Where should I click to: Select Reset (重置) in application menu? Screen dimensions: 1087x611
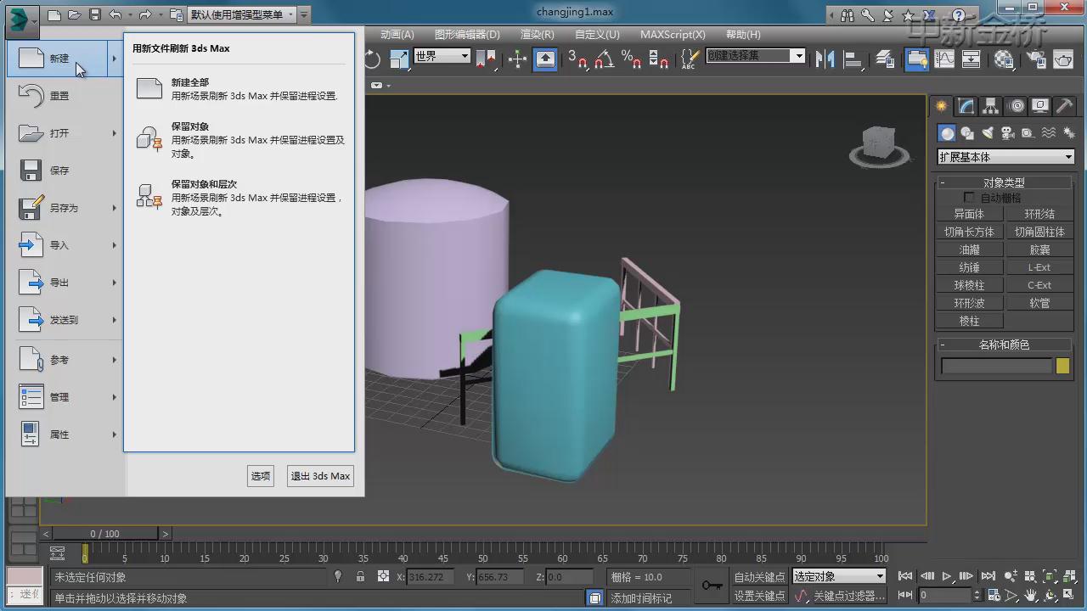[x=65, y=96]
